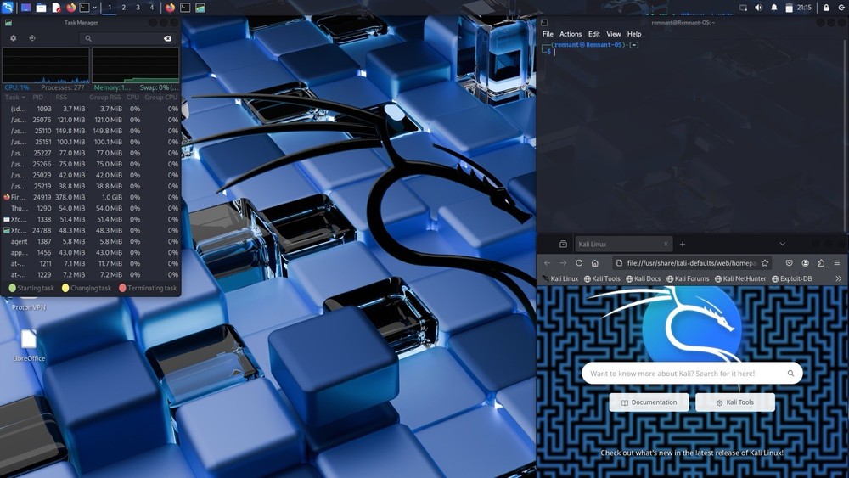
Task: Switch to workspace 4
Action: [152, 8]
